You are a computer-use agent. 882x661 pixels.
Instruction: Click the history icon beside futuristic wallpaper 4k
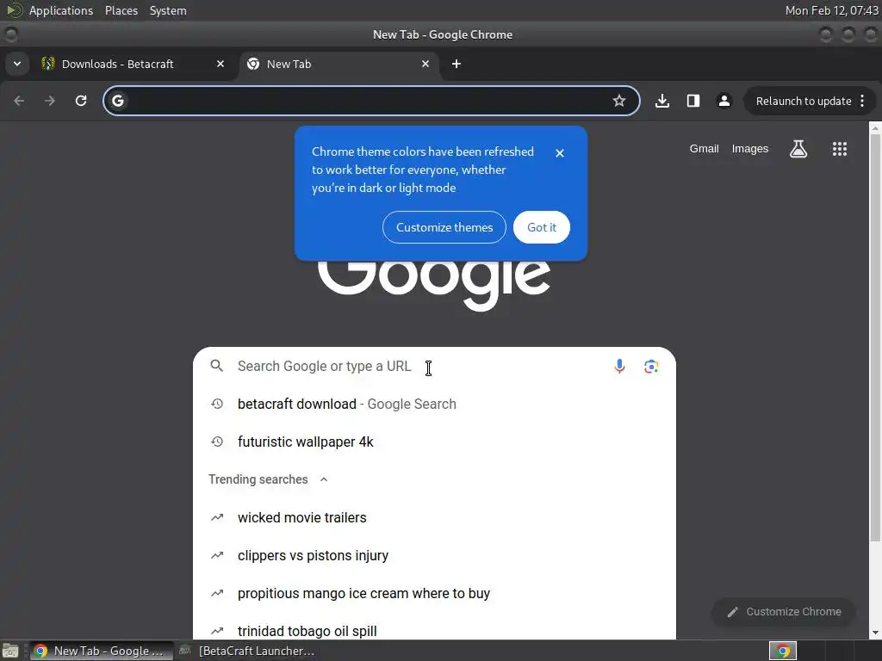point(216,442)
